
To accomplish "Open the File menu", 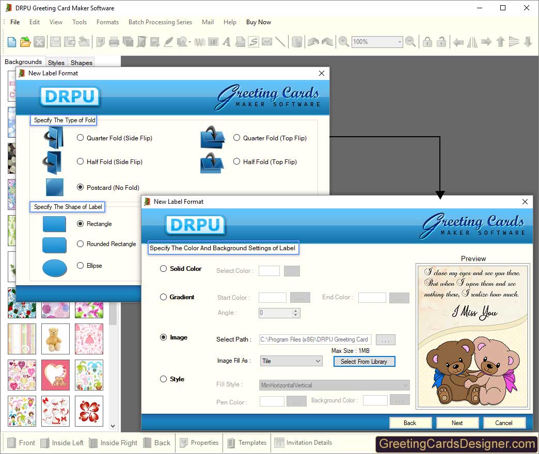I will coord(15,22).
